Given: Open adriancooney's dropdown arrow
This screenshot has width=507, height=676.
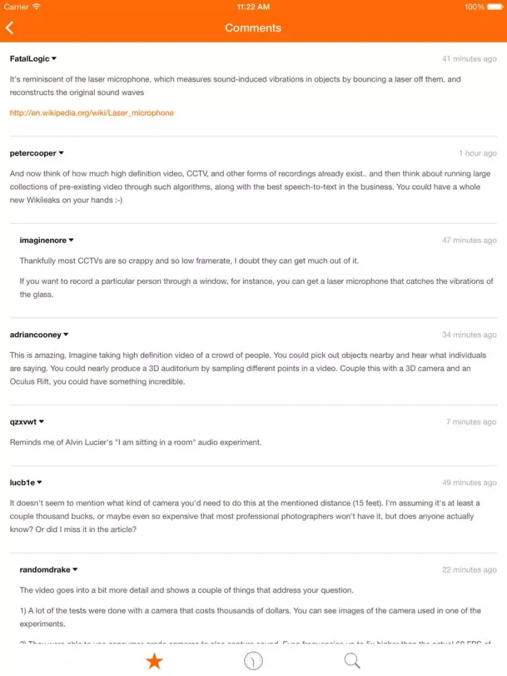Looking at the screenshot, I should click(x=66, y=335).
